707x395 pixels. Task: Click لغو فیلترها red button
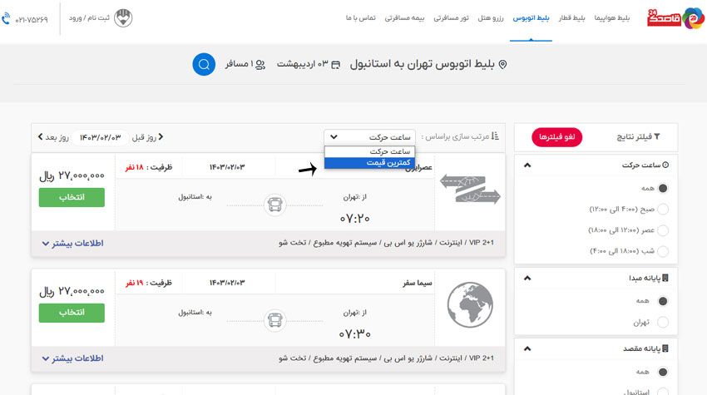point(556,137)
